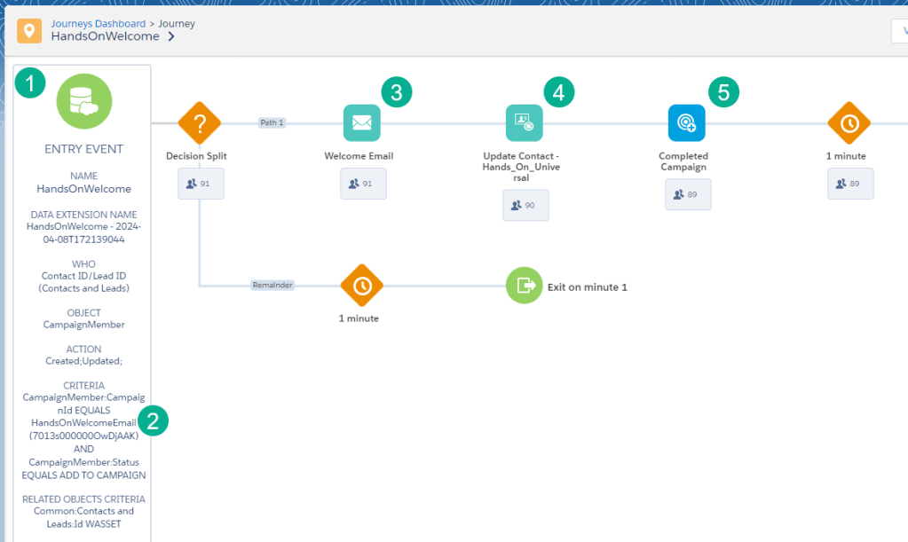Click the Path 1 label on the connector
Screen dimensions: 908x542
pos(272,122)
